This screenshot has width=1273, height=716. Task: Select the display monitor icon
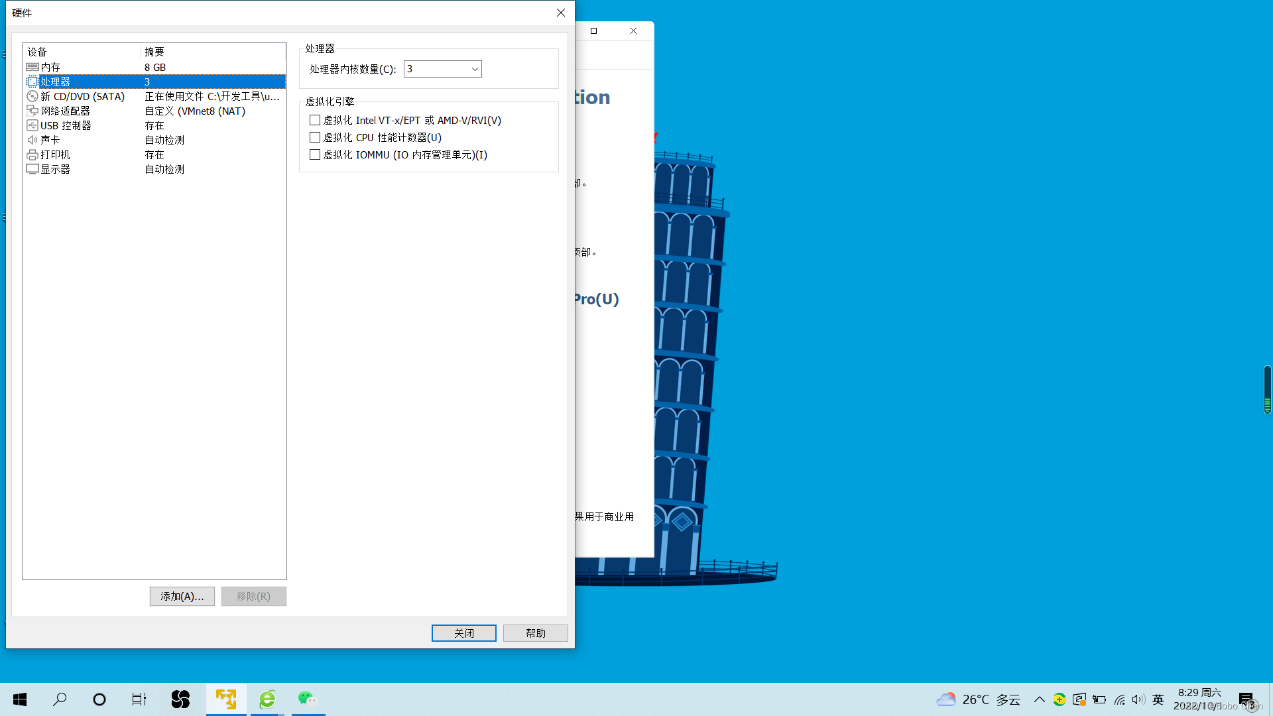tap(32, 169)
